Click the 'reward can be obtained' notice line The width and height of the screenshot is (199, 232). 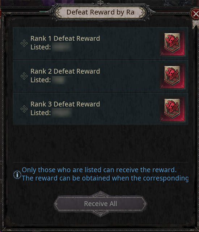pyautogui.click(x=105, y=178)
